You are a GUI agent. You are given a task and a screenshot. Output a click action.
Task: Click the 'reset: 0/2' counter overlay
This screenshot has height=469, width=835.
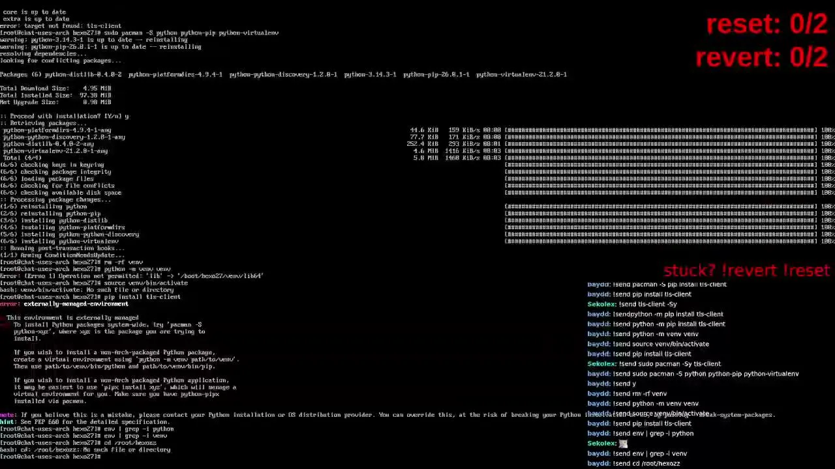[767, 25]
